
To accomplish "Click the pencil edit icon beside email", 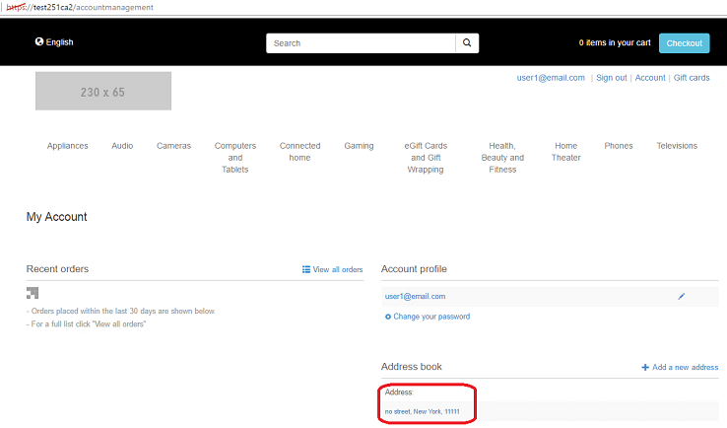I will point(682,296).
